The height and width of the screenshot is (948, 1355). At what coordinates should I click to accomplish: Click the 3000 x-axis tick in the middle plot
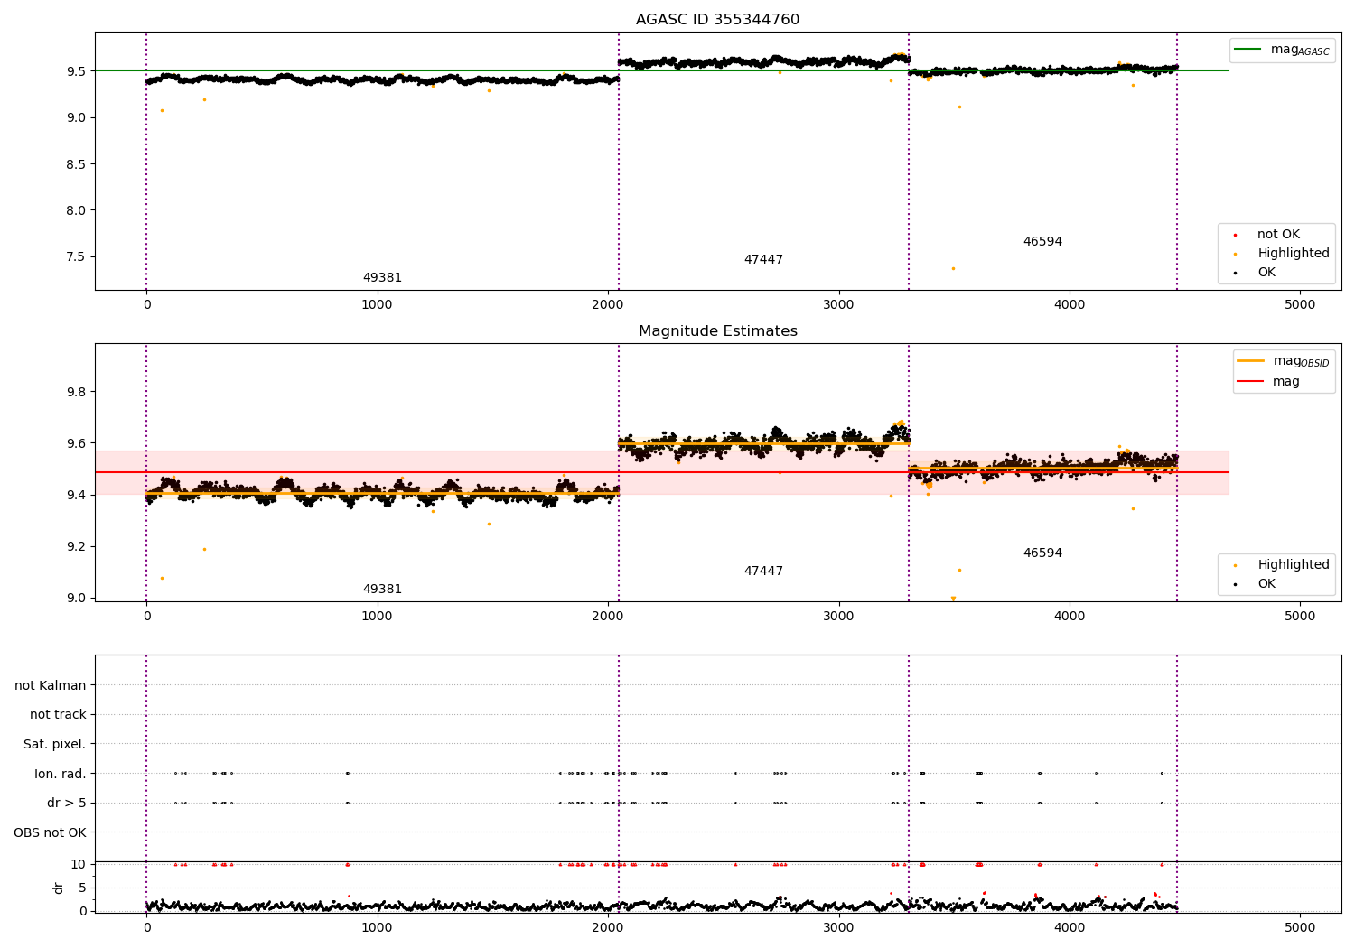[838, 617]
